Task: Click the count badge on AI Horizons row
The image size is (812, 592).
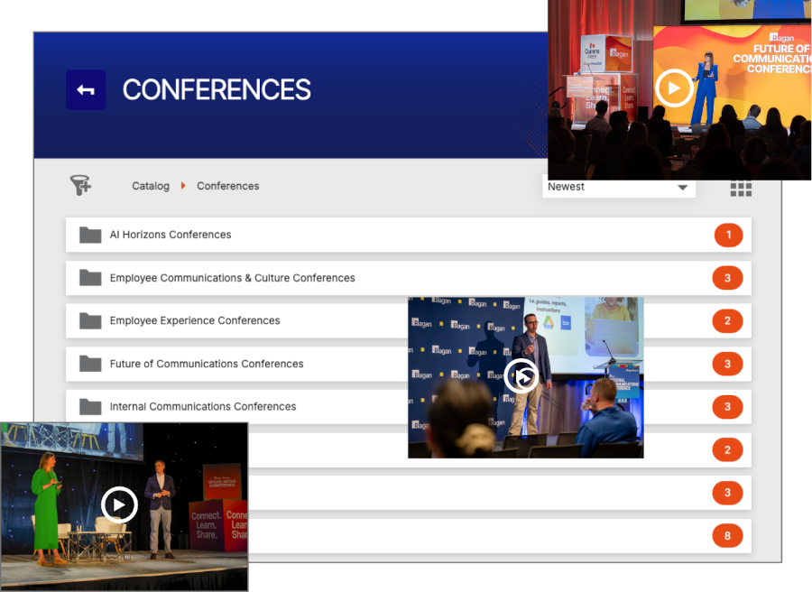Action: coord(728,236)
